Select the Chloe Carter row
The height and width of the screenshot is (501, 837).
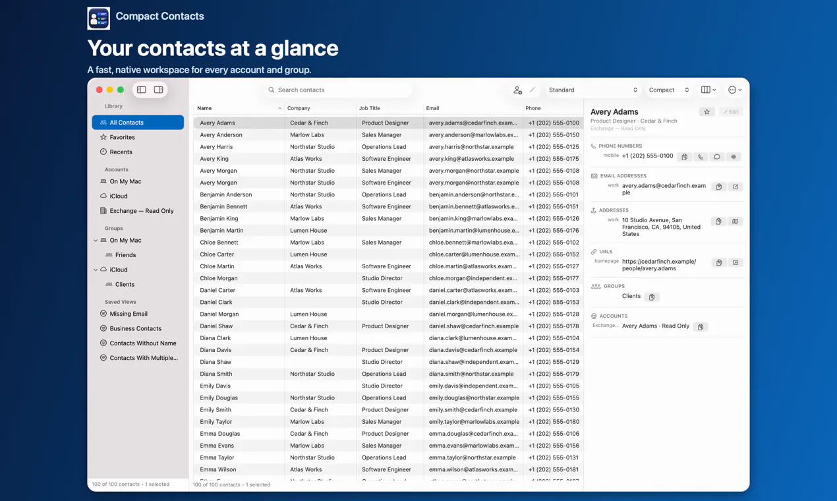pos(388,254)
